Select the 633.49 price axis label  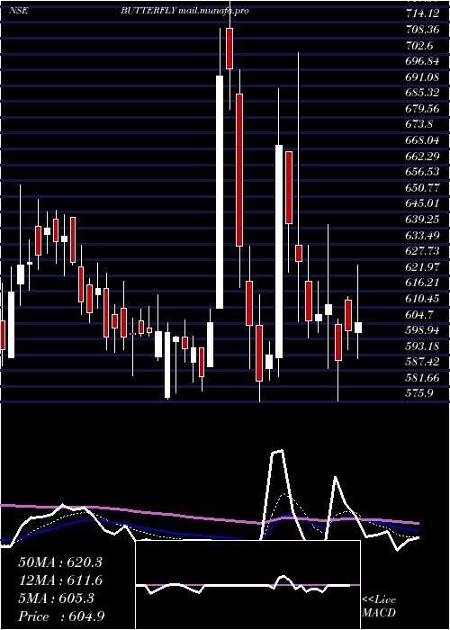422,235
